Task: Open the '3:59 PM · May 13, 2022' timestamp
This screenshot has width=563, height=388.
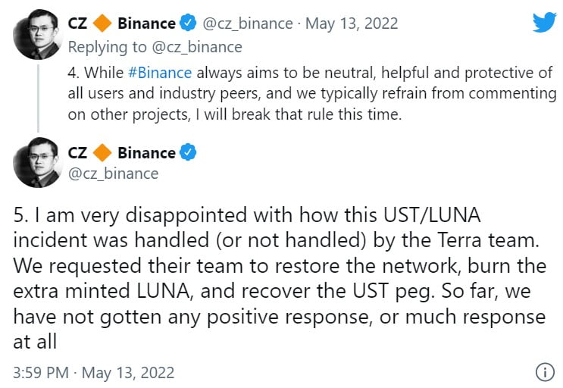Action: click(x=93, y=372)
